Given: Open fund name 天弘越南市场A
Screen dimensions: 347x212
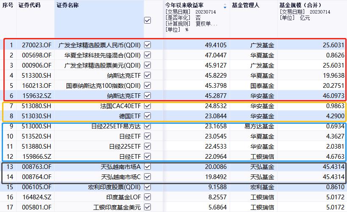Looking at the screenshot, I should (121, 167).
